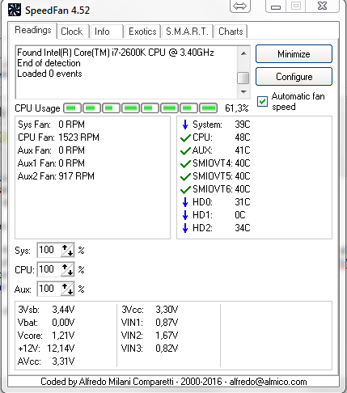Image resolution: width=347 pixels, height=393 pixels.
Task: Switch to the Readings tab
Action: pos(33,30)
